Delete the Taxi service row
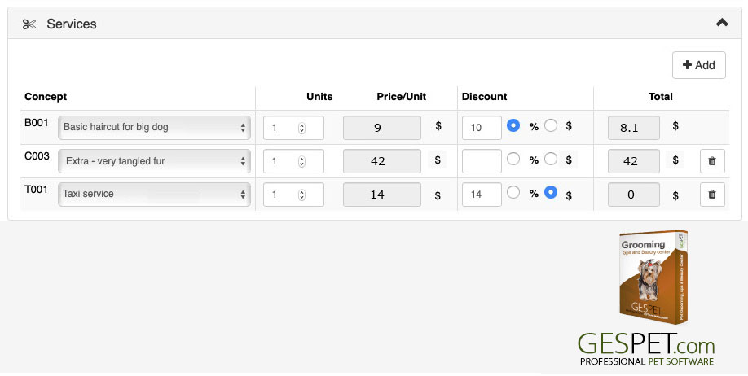This screenshot has width=748, height=376. pos(712,195)
